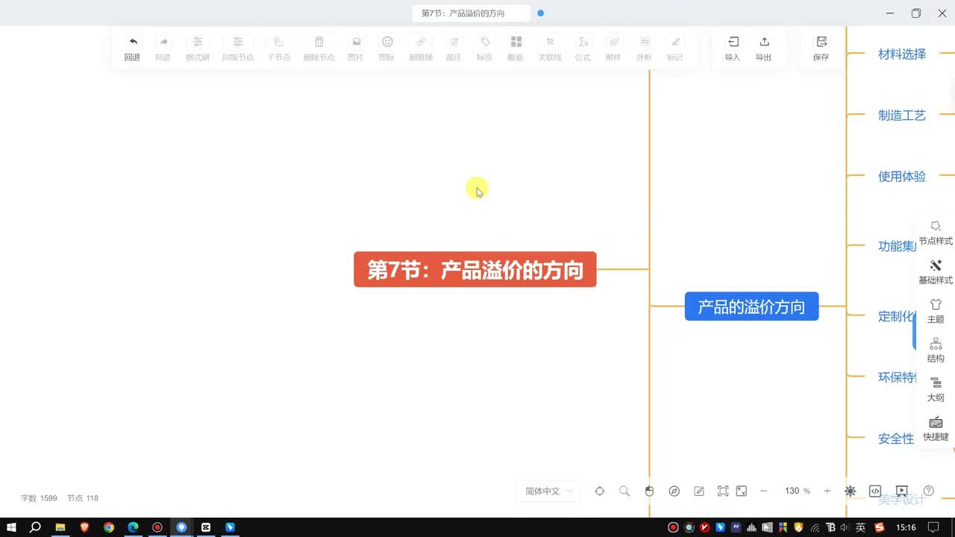This screenshot has width=955, height=537.
Task: Click the file tab 第7节：产品溢价的方向
Action: (x=472, y=13)
